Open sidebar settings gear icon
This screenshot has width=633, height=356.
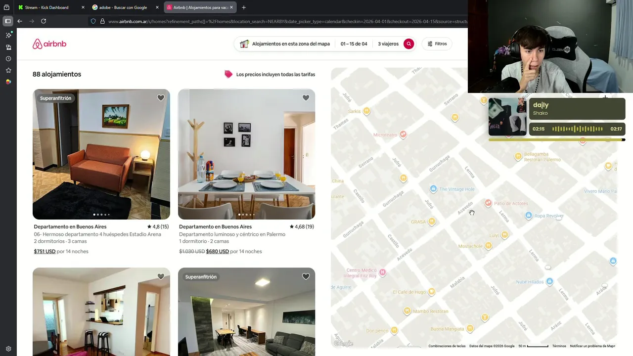[8, 349]
